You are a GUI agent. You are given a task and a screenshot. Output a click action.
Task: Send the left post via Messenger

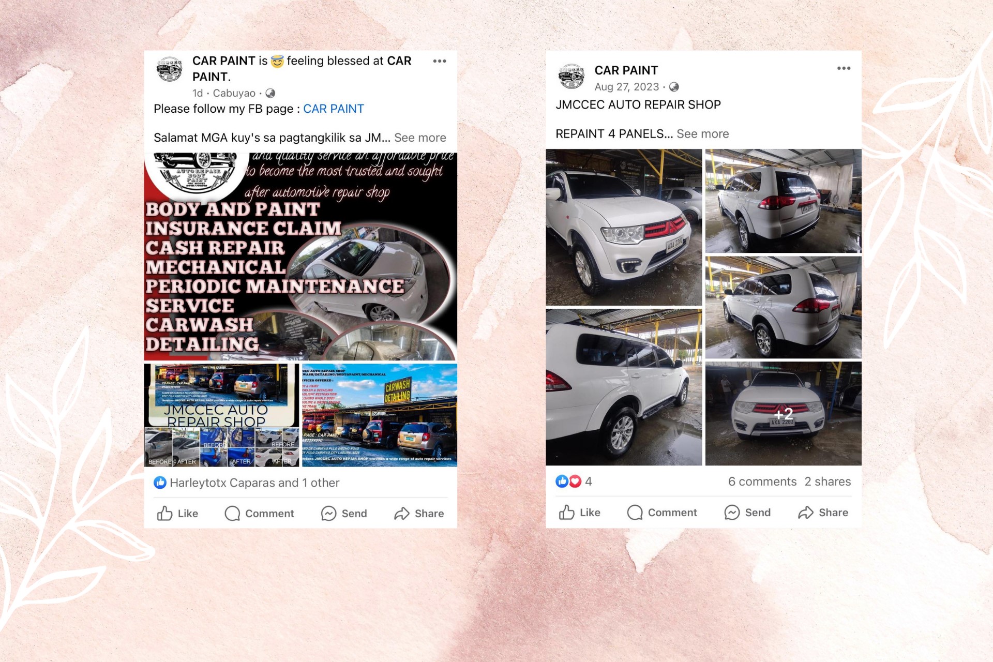point(344,513)
